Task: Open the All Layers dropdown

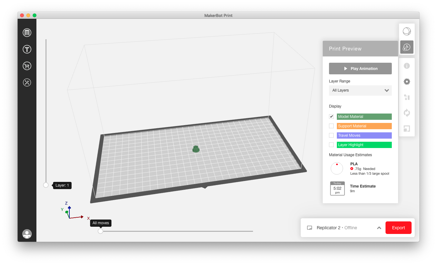Action: pos(360,90)
